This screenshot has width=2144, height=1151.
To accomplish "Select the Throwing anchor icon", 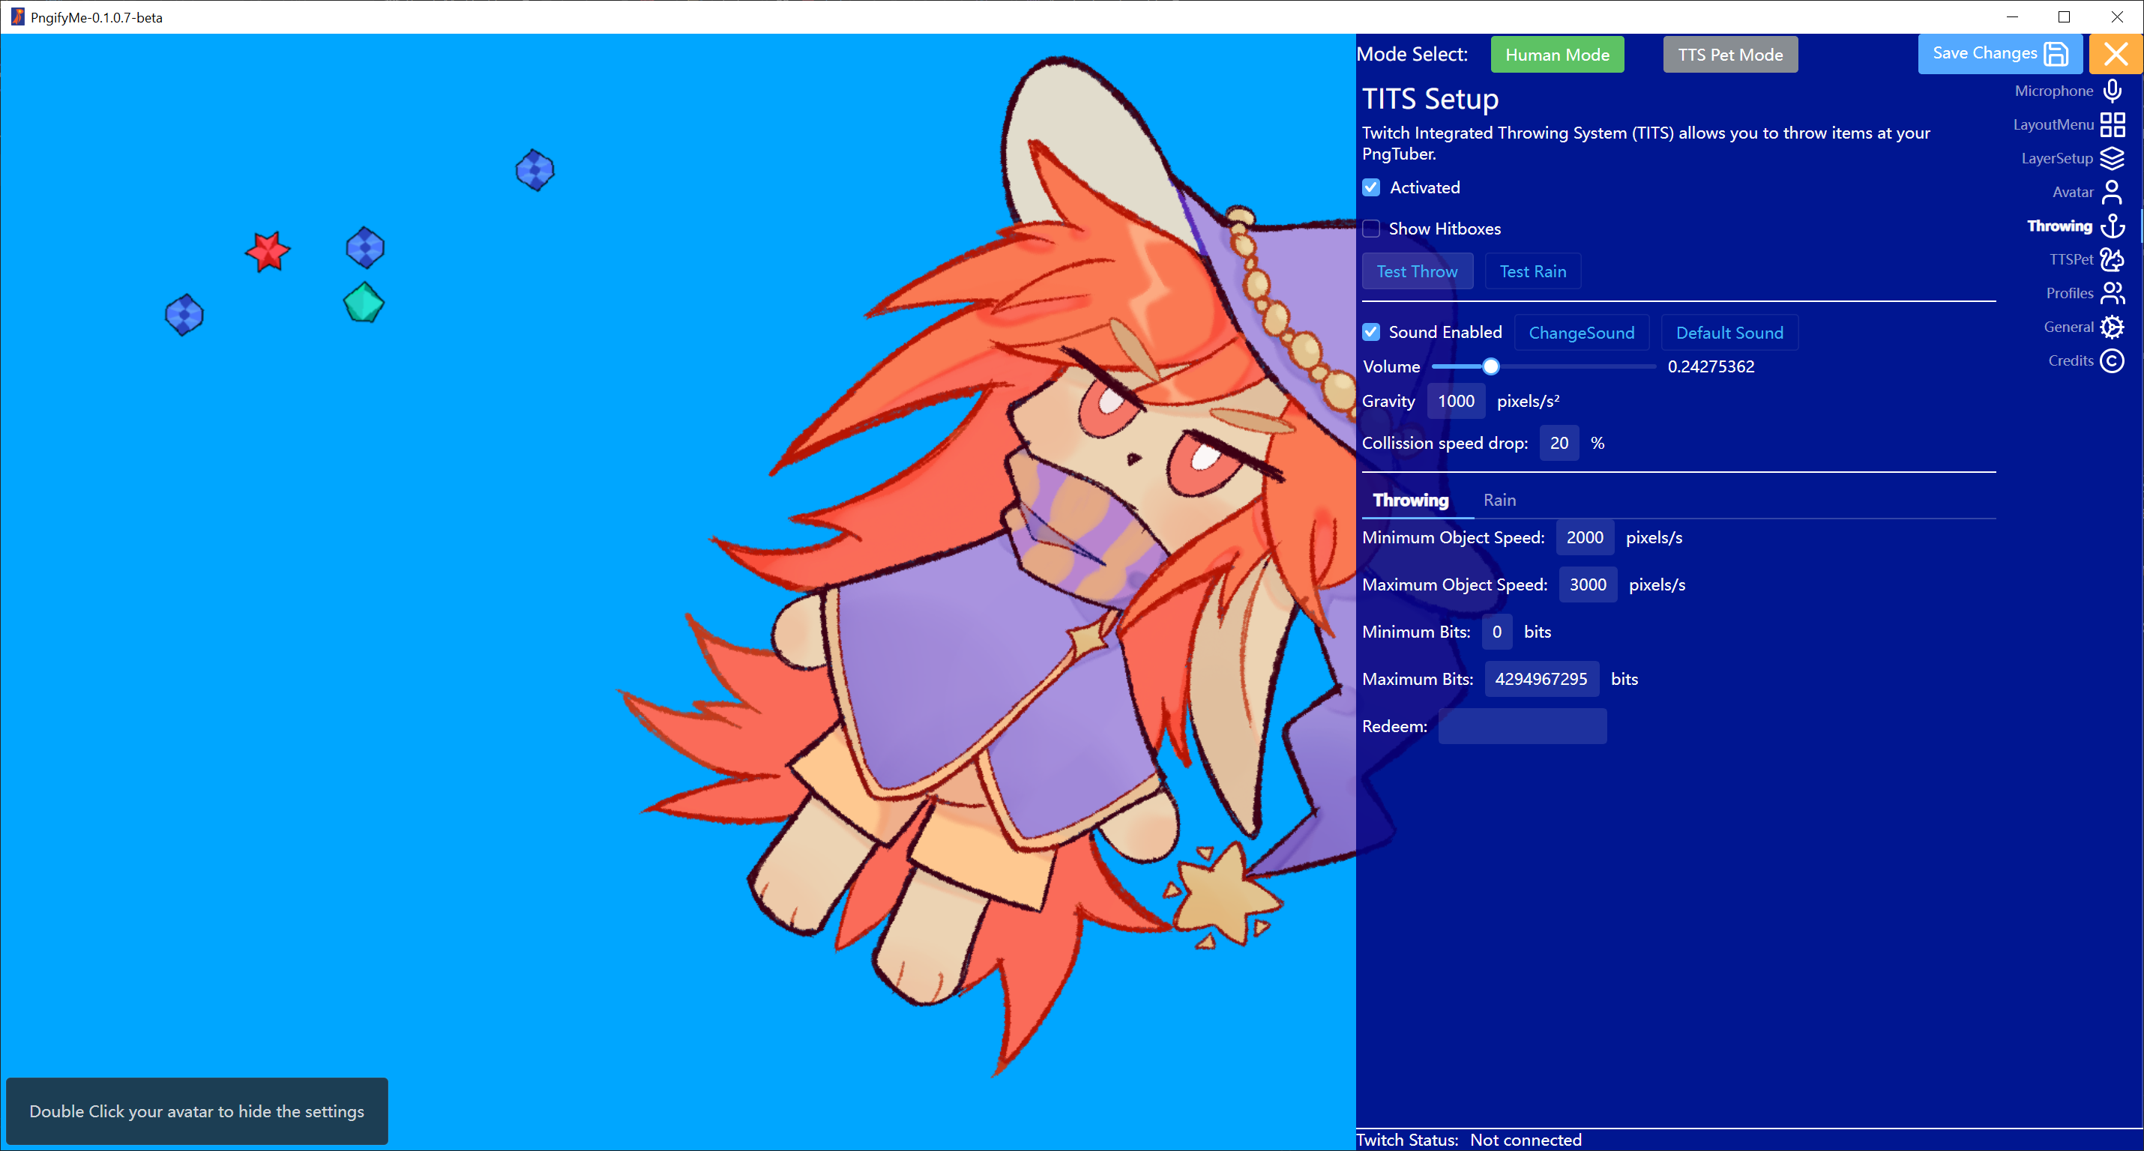I will click(x=2112, y=226).
